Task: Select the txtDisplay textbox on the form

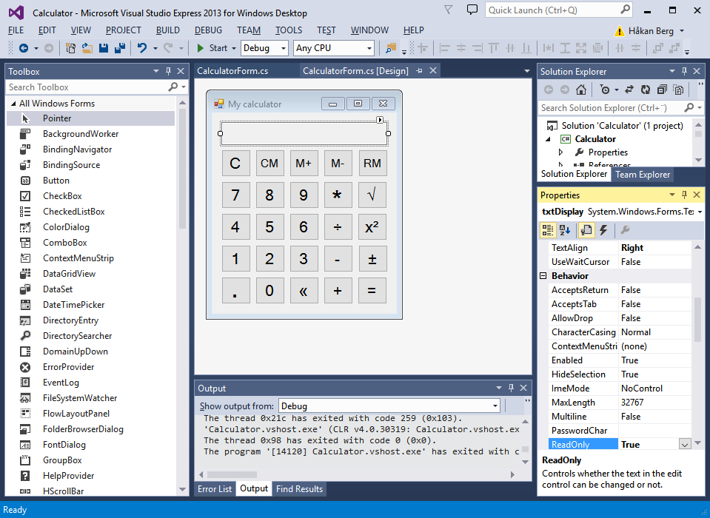Action: 304,133
